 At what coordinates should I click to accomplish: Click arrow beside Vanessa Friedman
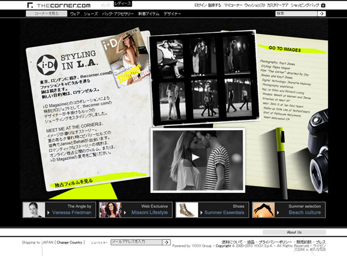(x=48, y=212)
